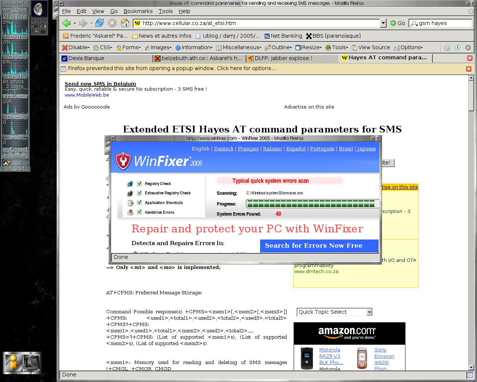Screen dimensions: 477x382
Task: Toggle the Harddrive Errors checkbox
Action: click(139, 212)
